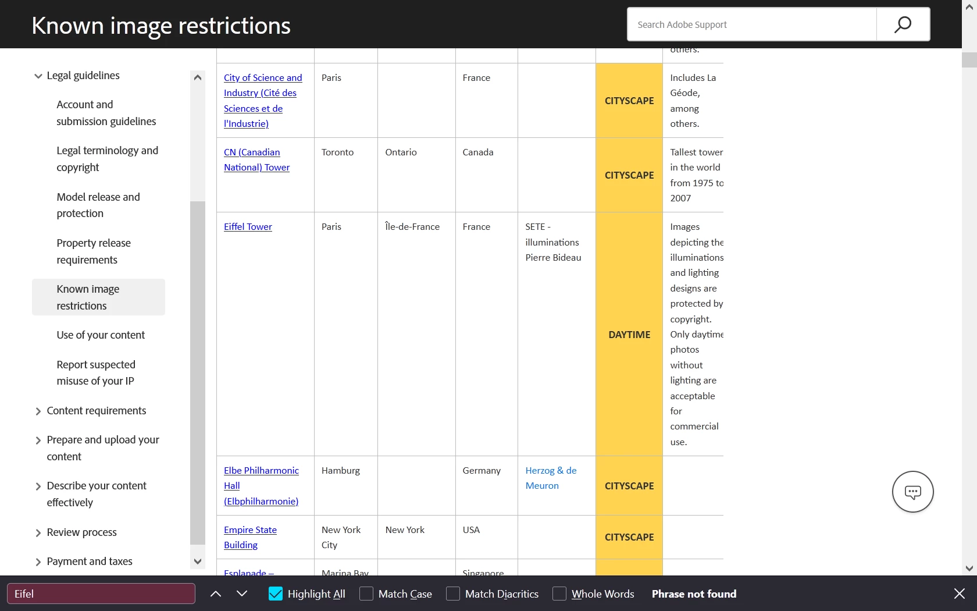Open Model release and protection
Screen dimensions: 977x611
[x=98, y=205]
